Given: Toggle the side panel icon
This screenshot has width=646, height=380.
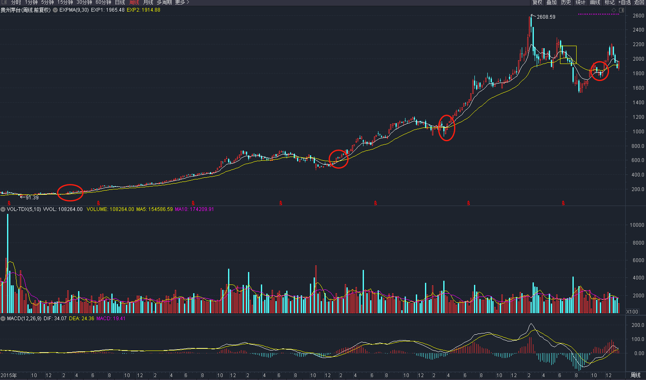Looking at the screenshot, I should (621, 10).
